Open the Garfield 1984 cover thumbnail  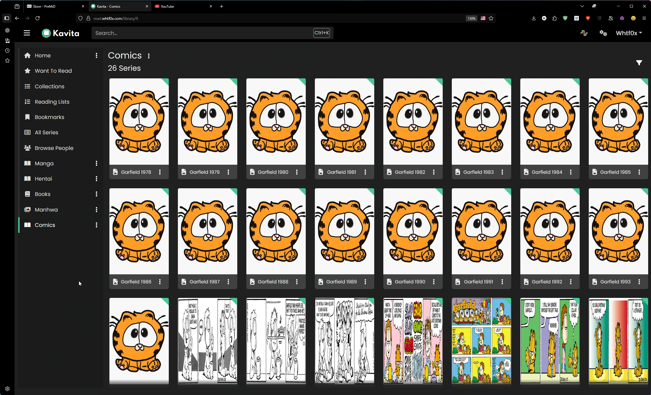tap(550, 122)
